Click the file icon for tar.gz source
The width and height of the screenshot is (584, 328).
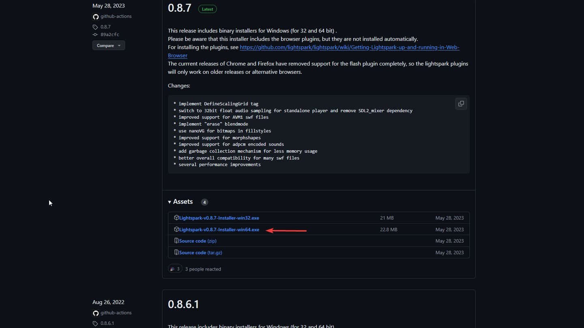176,252
